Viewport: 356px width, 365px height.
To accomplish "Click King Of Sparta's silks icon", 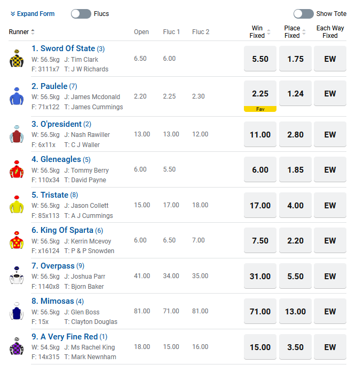I will pyautogui.click(x=17, y=241).
